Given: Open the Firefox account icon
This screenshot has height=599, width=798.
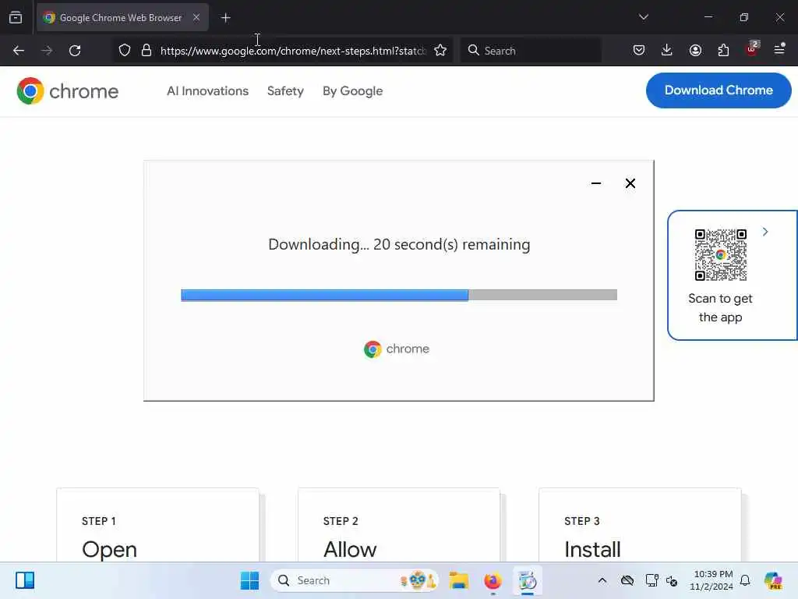Looking at the screenshot, I should pos(695,50).
